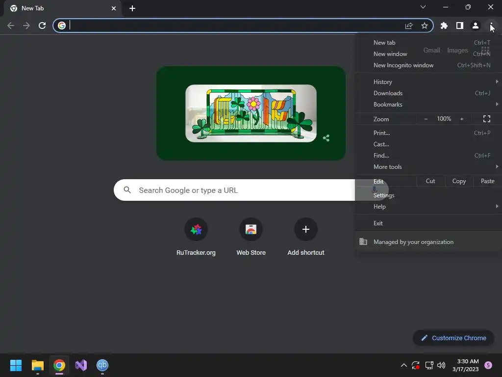Click the forward navigation arrow
This screenshot has width=502, height=377.
tap(26, 26)
